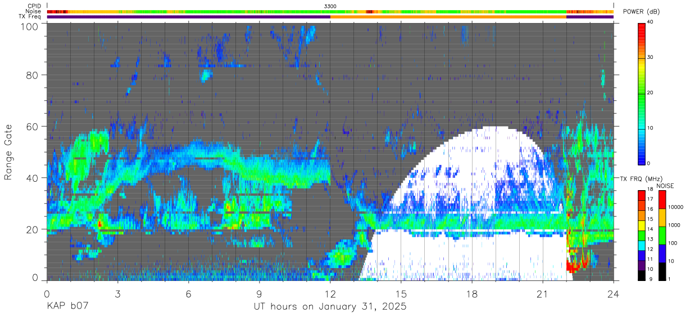This screenshot has height=318, width=690.
Task: Select the TX frequency color legend bar
Action: [x=642, y=234]
